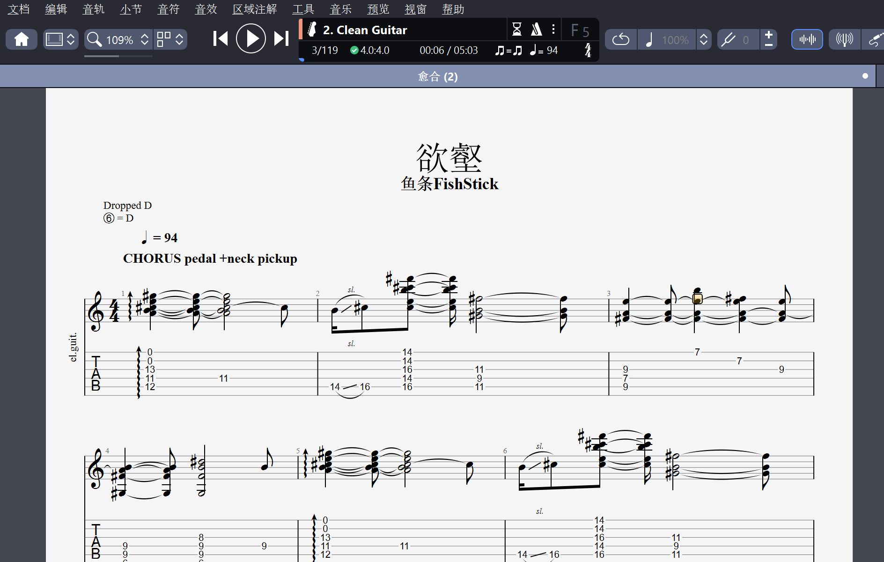
Task: Open the multi-page grid layout selector
Action: pyautogui.click(x=170, y=39)
